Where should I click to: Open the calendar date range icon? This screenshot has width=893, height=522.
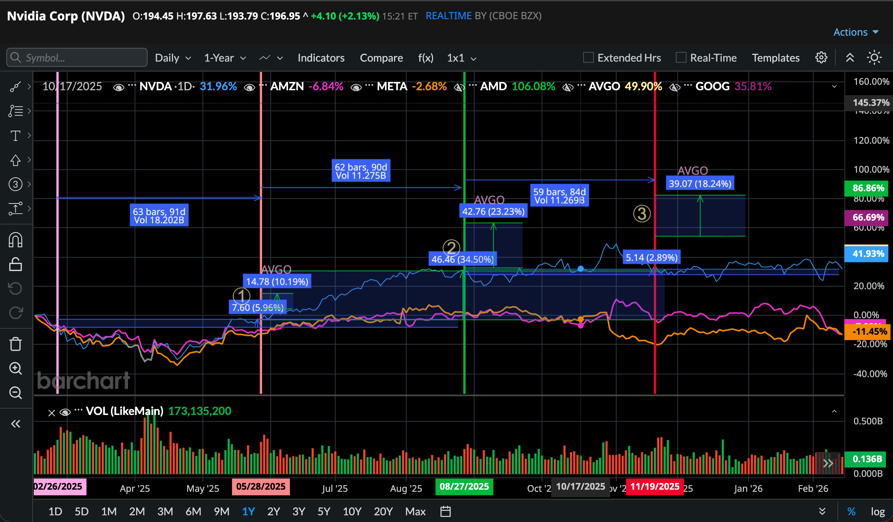coord(445,511)
